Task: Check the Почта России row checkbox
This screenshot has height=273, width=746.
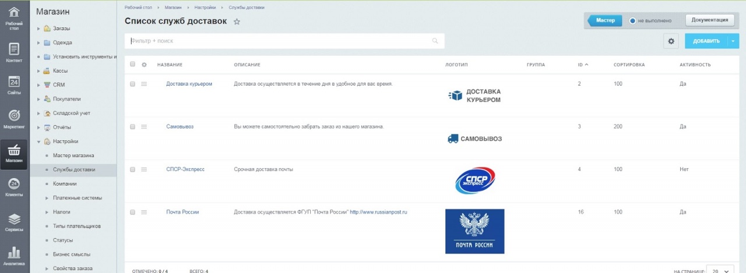Action: 133,212
